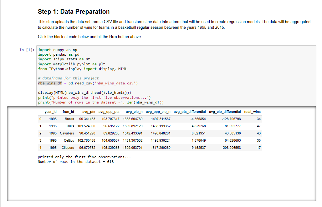Click the value 101.524390

(86, 126)
